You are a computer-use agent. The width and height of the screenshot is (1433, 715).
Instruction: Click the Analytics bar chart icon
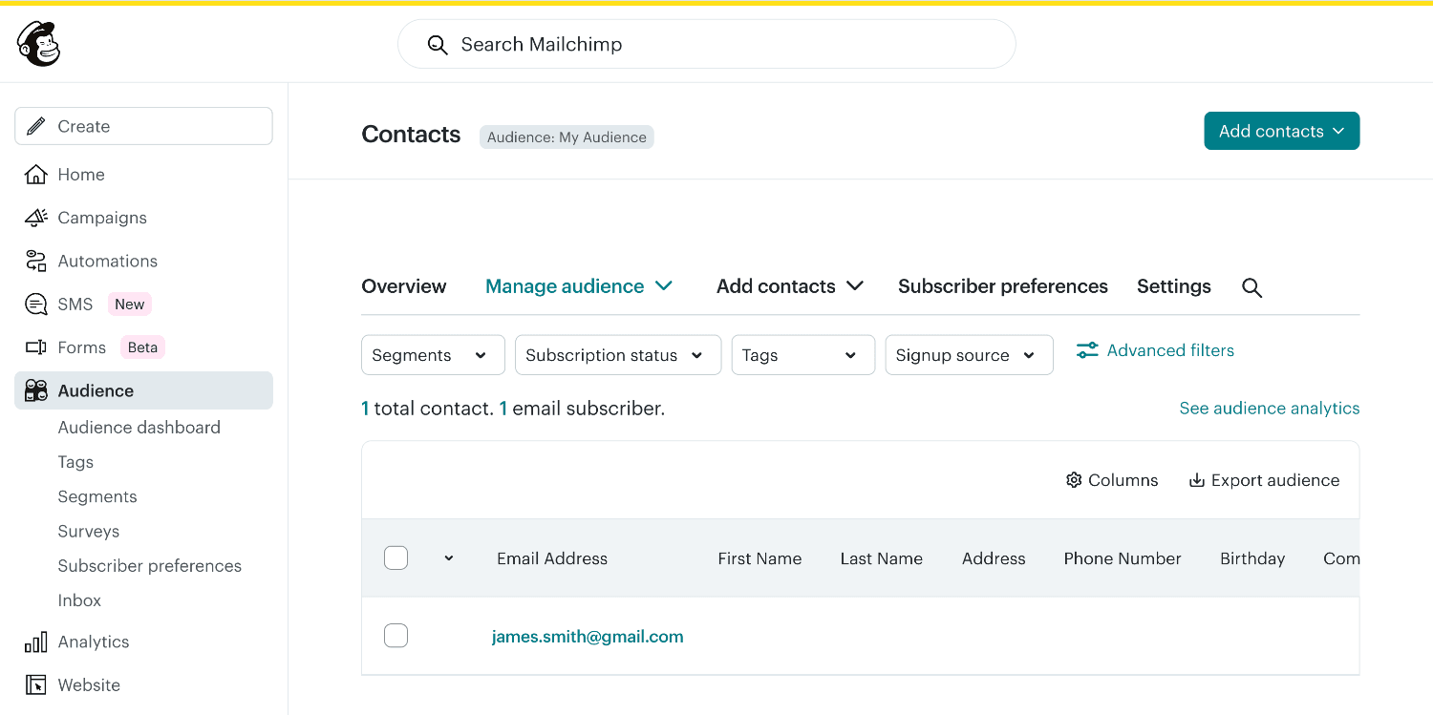tap(36, 642)
